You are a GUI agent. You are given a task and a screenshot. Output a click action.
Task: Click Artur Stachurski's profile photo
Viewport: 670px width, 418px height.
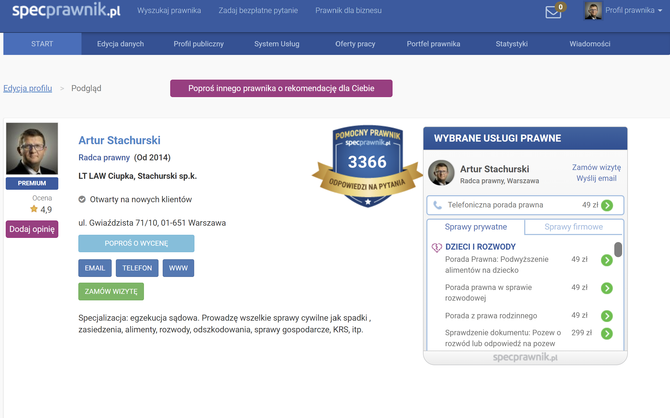(32, 148)
